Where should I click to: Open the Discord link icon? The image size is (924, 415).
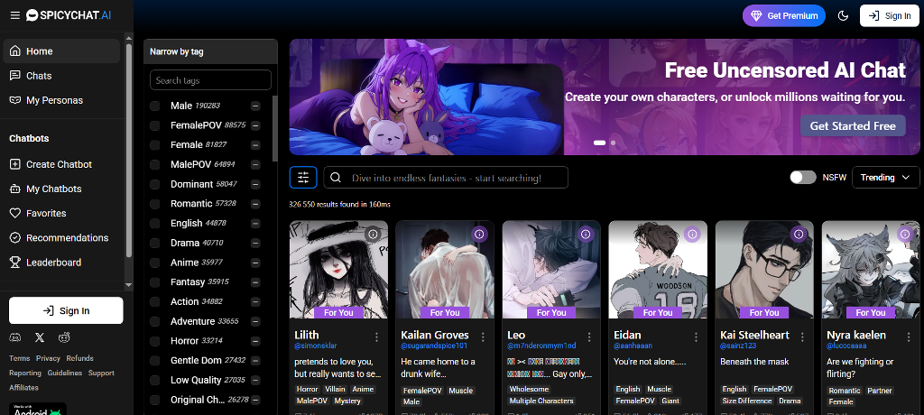click(x=14, y=337)
